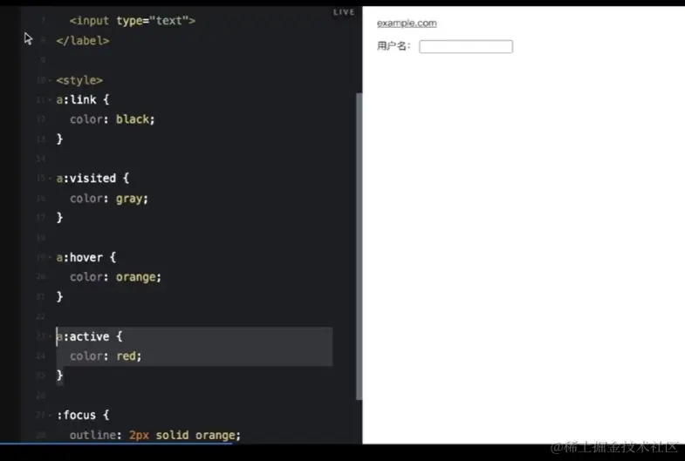Viewport: 685px width, 461px height.
Task: Open the example.com link in preview
Action: 407,24
